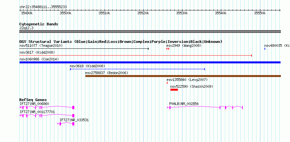
Task: Open the nsv3617 (Kidd2008) label
Action: pyautogui.click(x=37, y=52)
